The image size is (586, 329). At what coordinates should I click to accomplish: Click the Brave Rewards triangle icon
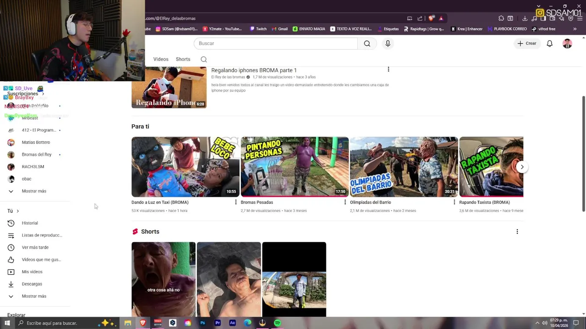coord(441,18)
